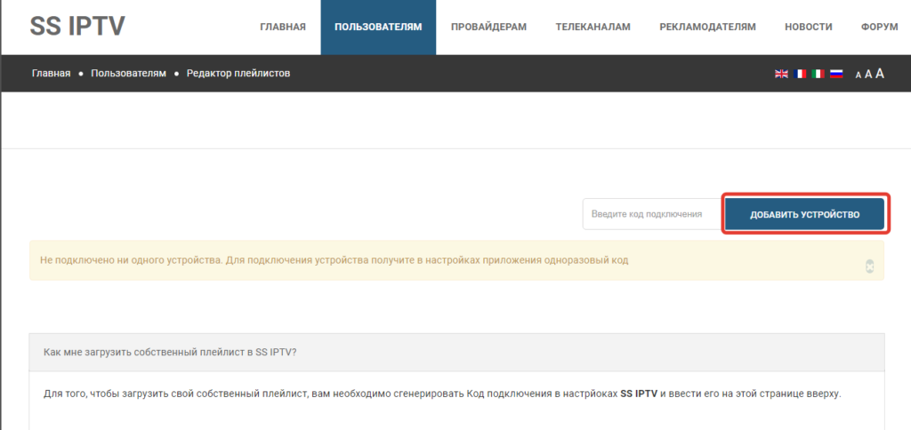This screenshot has width=911, height=430.
Task: Navigate to РЕКЛАМОДАТЕЛЯМ page
Action: pyautogui.click(x=707, y=27)
